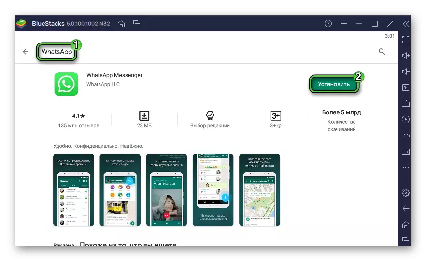Open the second screenshot with tram photo

point(120,190)
